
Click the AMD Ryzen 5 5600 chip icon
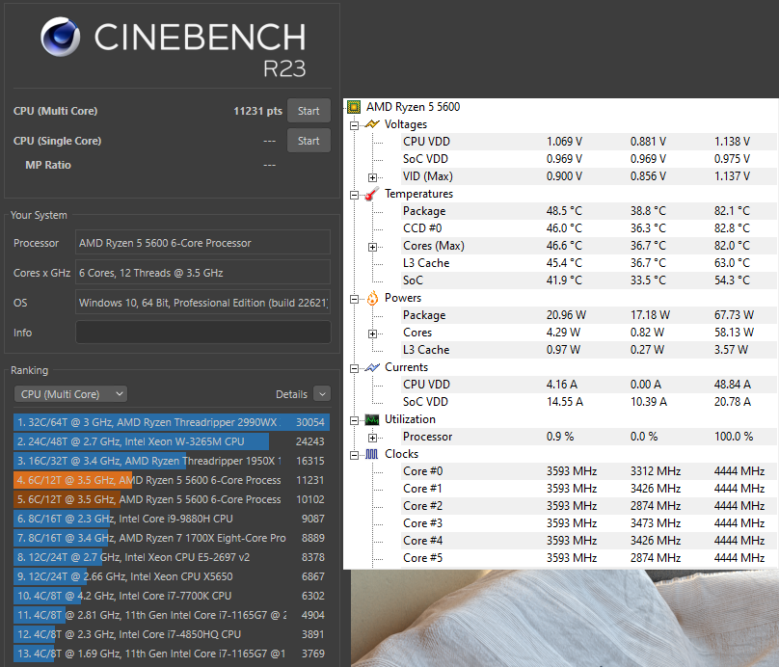click(x=354, y=107)
